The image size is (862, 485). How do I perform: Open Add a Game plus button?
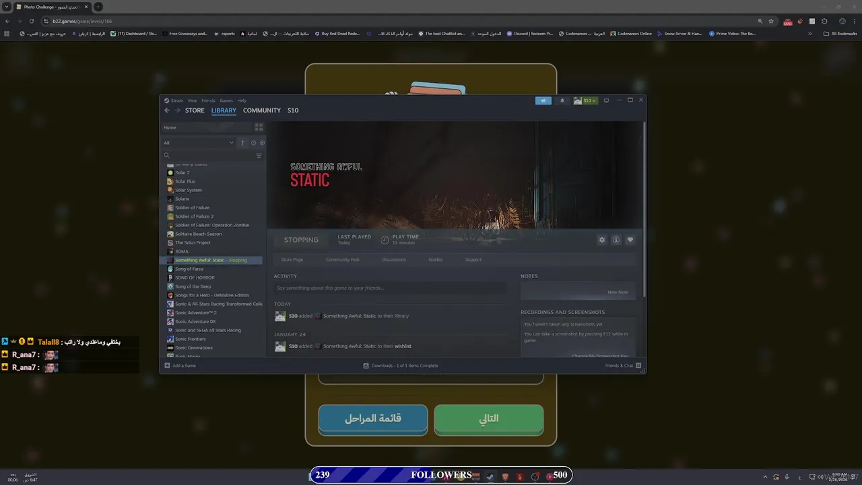pyautogui.click(x=180, y=366)
